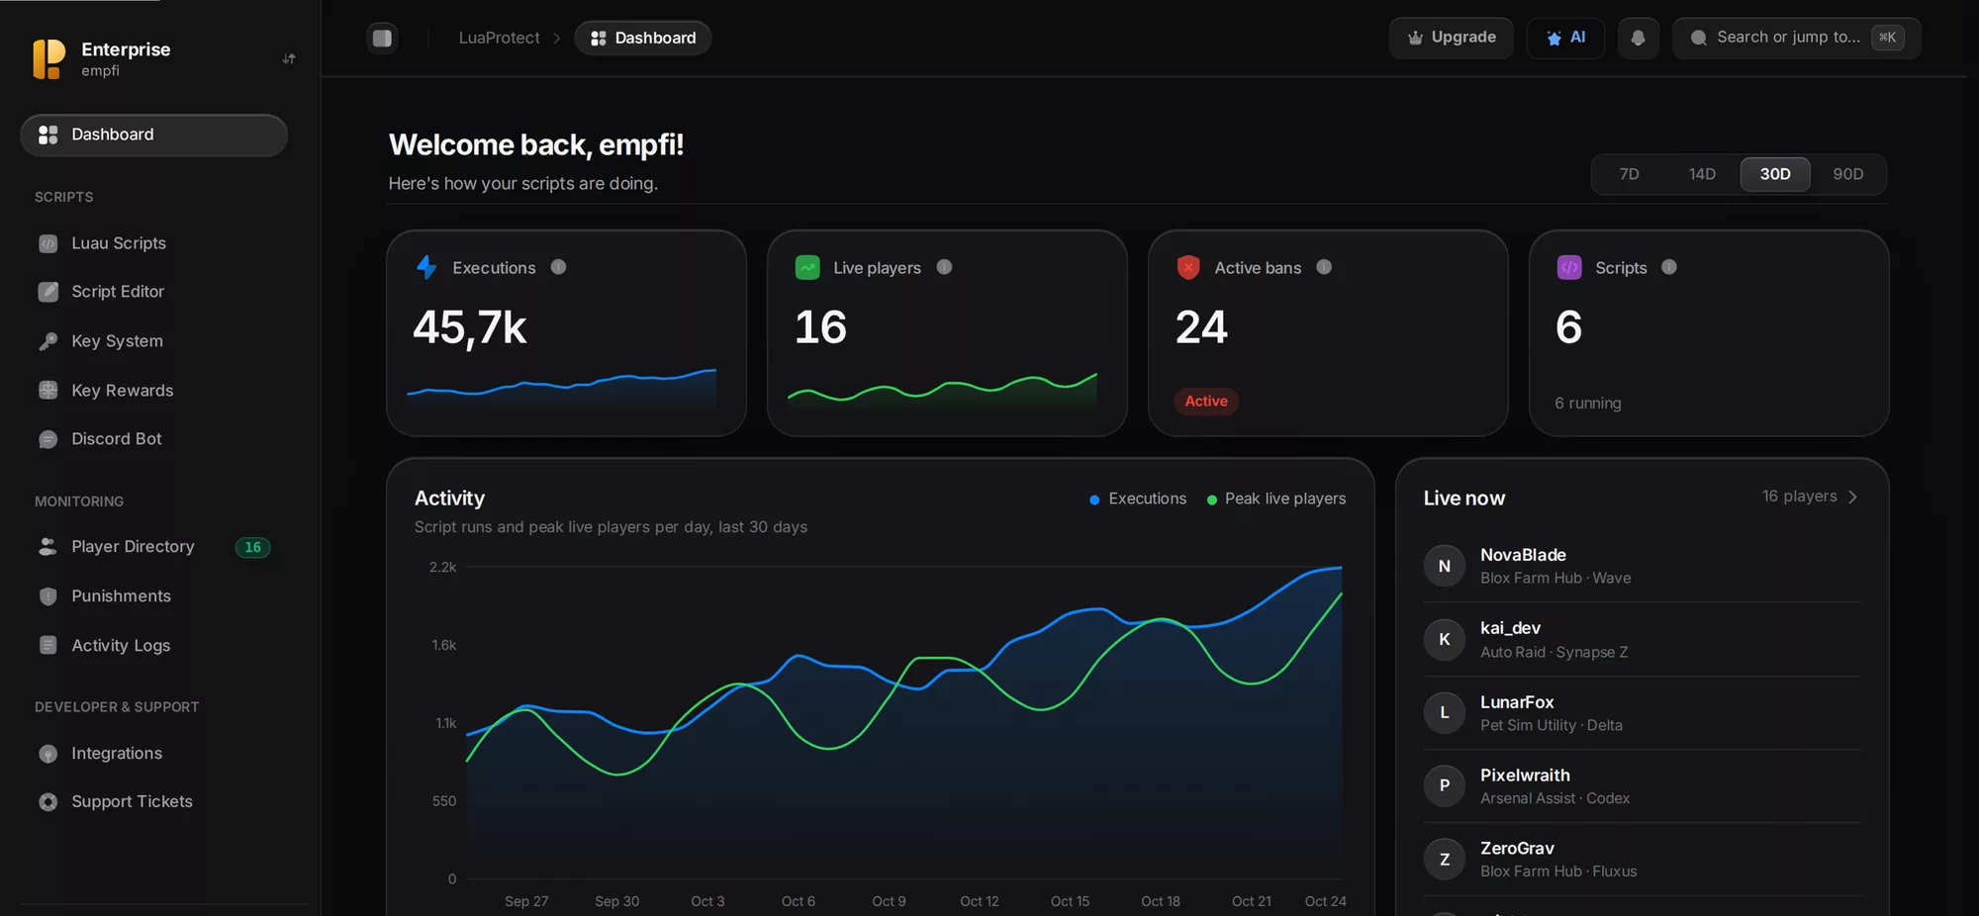
Task: Click the Live players info icon
Action: (944, 267)
